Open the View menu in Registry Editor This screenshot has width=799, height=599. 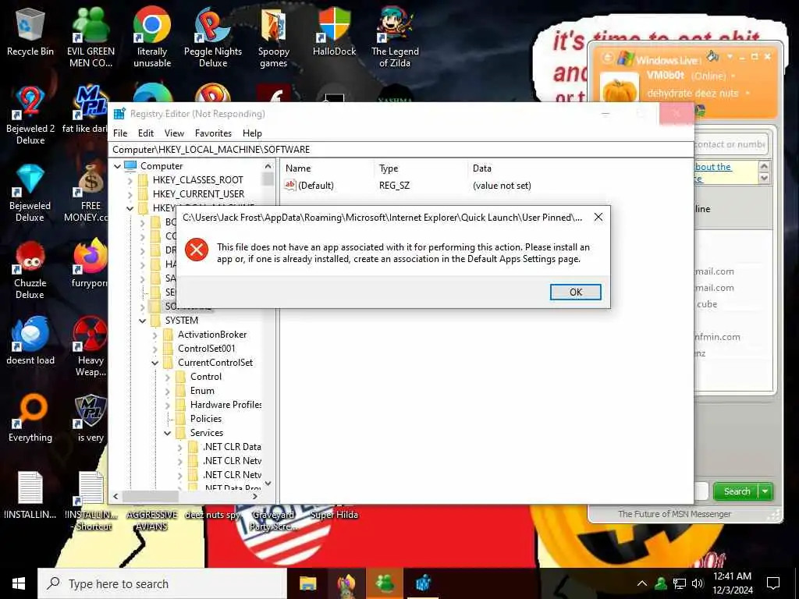pyautogui.click(x=174, y=133)
